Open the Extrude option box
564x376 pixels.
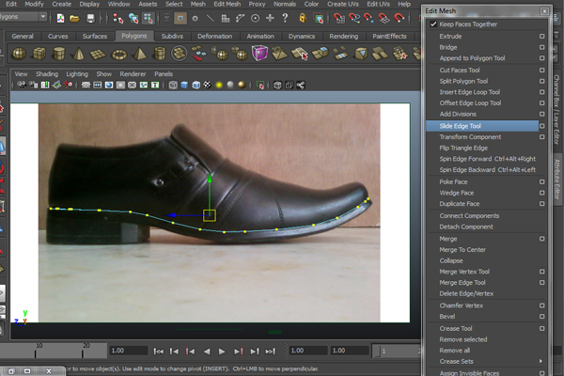coord(541,37)
